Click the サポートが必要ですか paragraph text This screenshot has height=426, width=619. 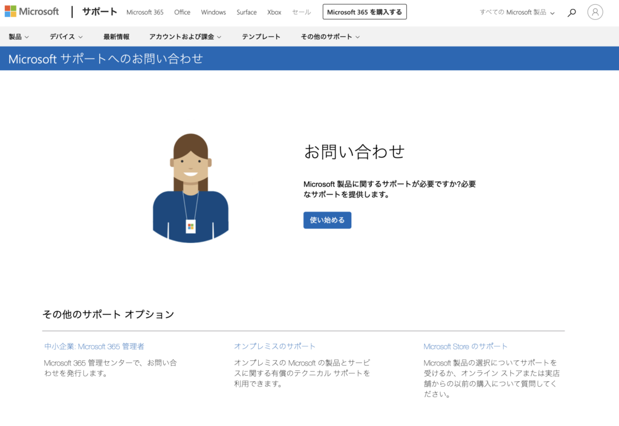coord(390,189)
